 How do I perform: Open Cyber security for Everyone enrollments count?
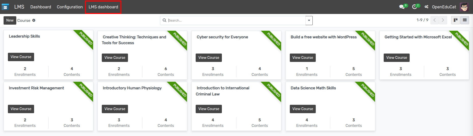tap(213, 72)
